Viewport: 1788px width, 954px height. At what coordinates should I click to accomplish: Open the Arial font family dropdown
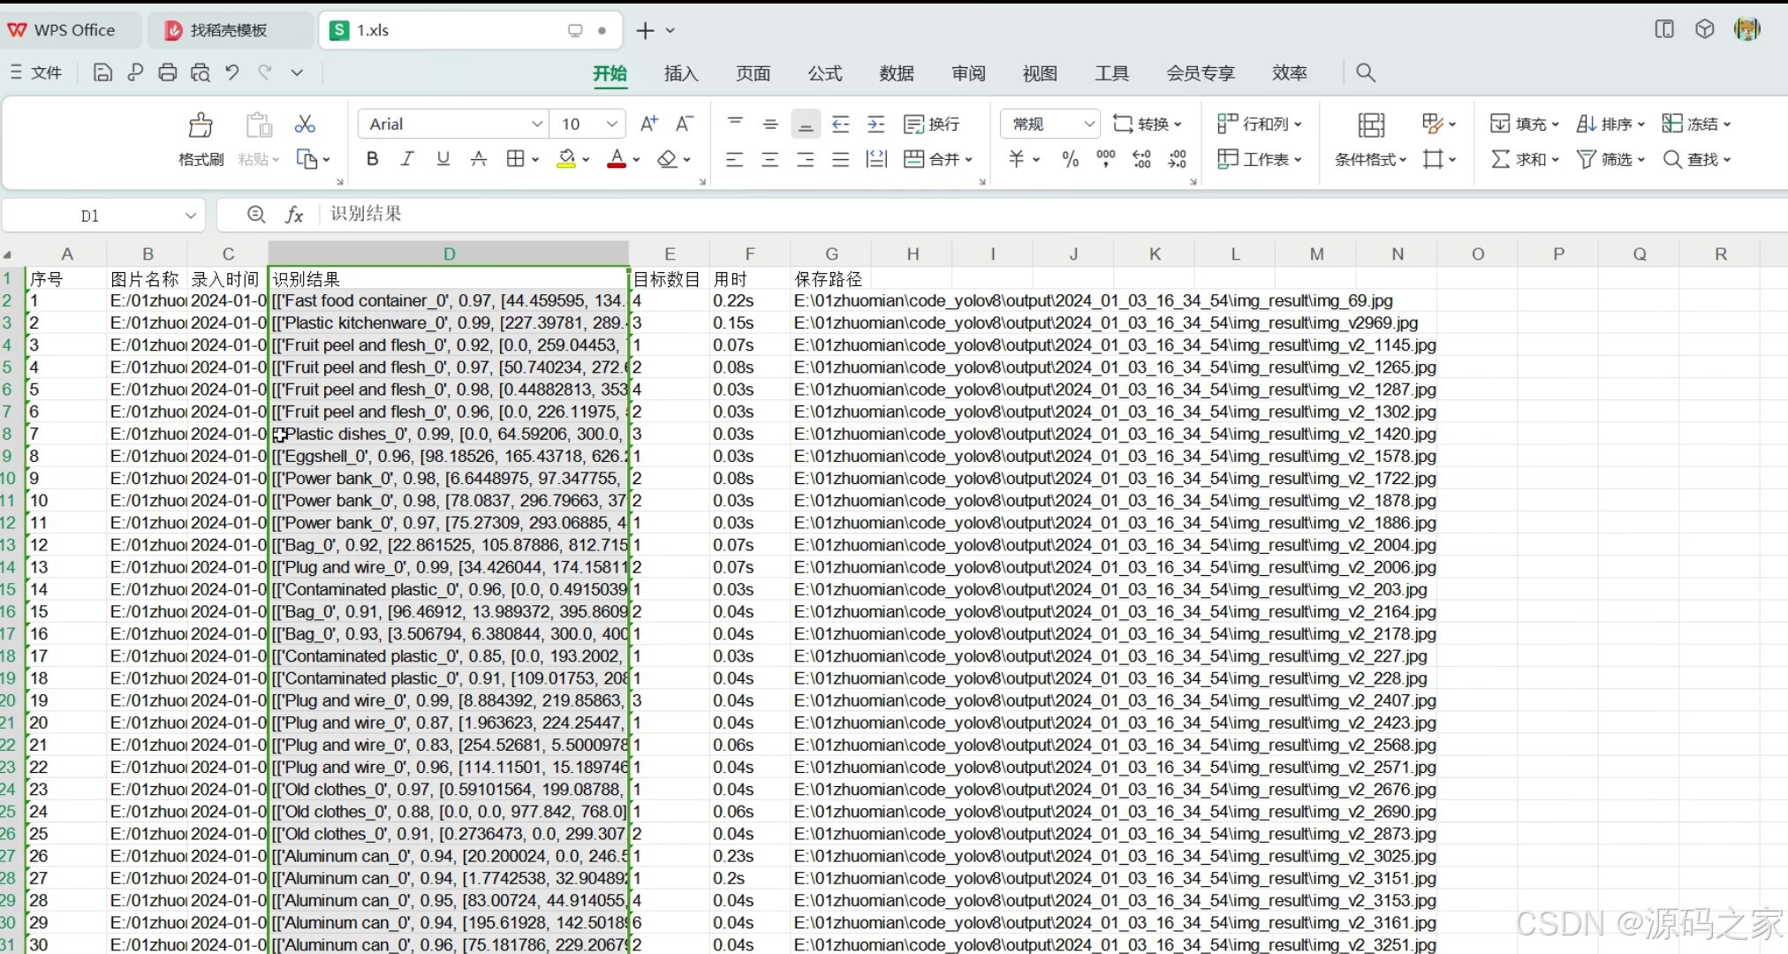point(535,124)
